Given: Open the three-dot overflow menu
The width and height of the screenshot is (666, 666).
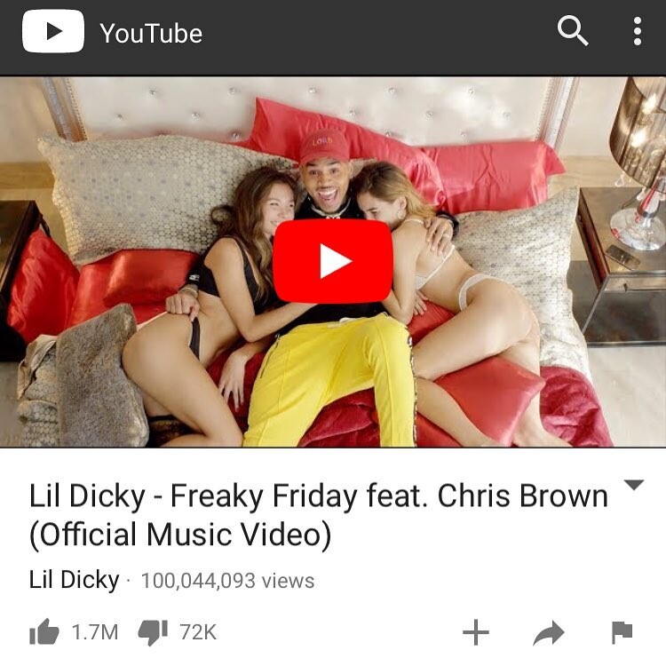Looking at the screenshot, I should [x=637, y=31].
